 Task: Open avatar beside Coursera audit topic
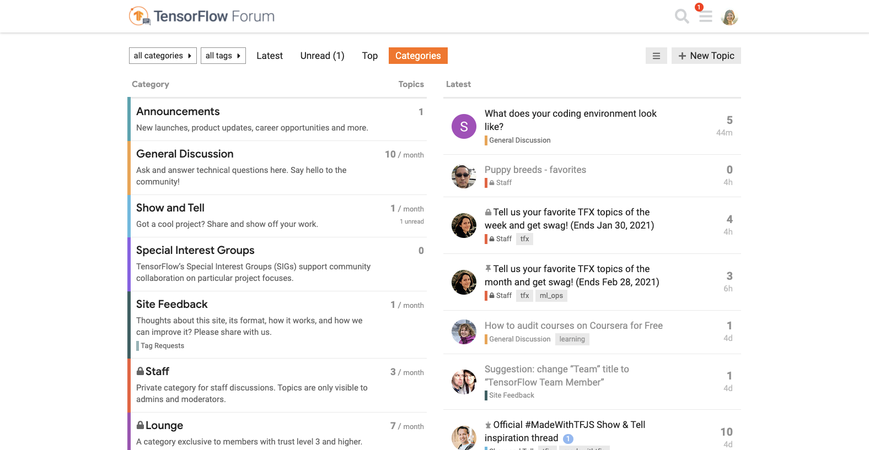pos(464,332)
